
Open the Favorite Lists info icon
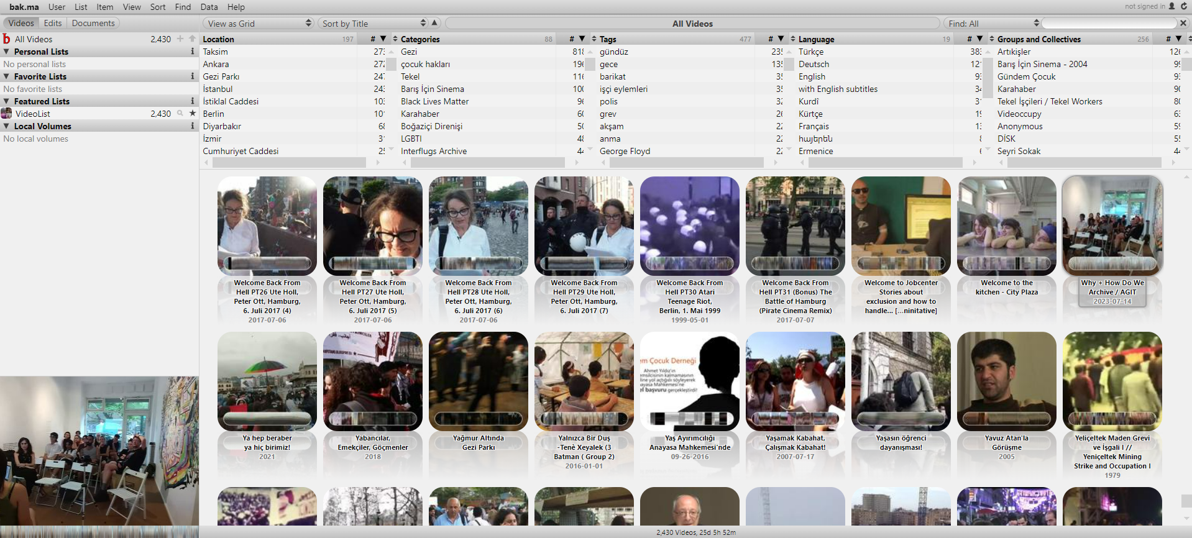coord(193,76)
